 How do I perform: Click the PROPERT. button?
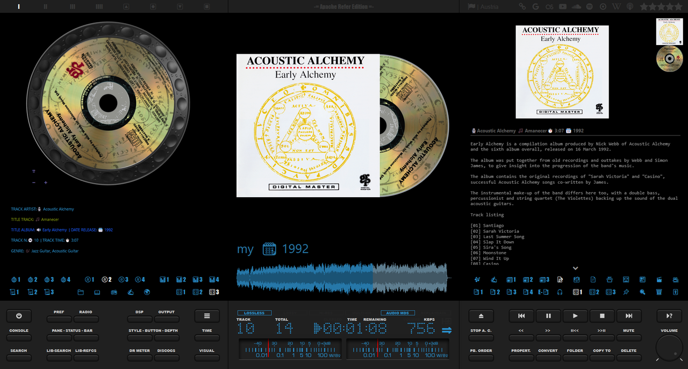tap(521, 358)
